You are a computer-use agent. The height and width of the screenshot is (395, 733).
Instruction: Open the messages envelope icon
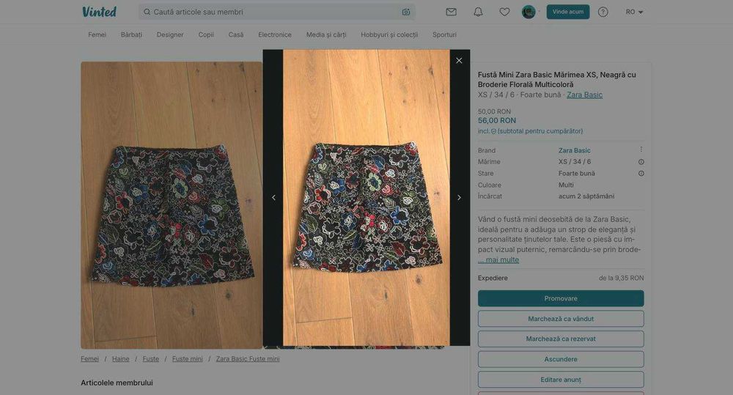tap(451, 12)
